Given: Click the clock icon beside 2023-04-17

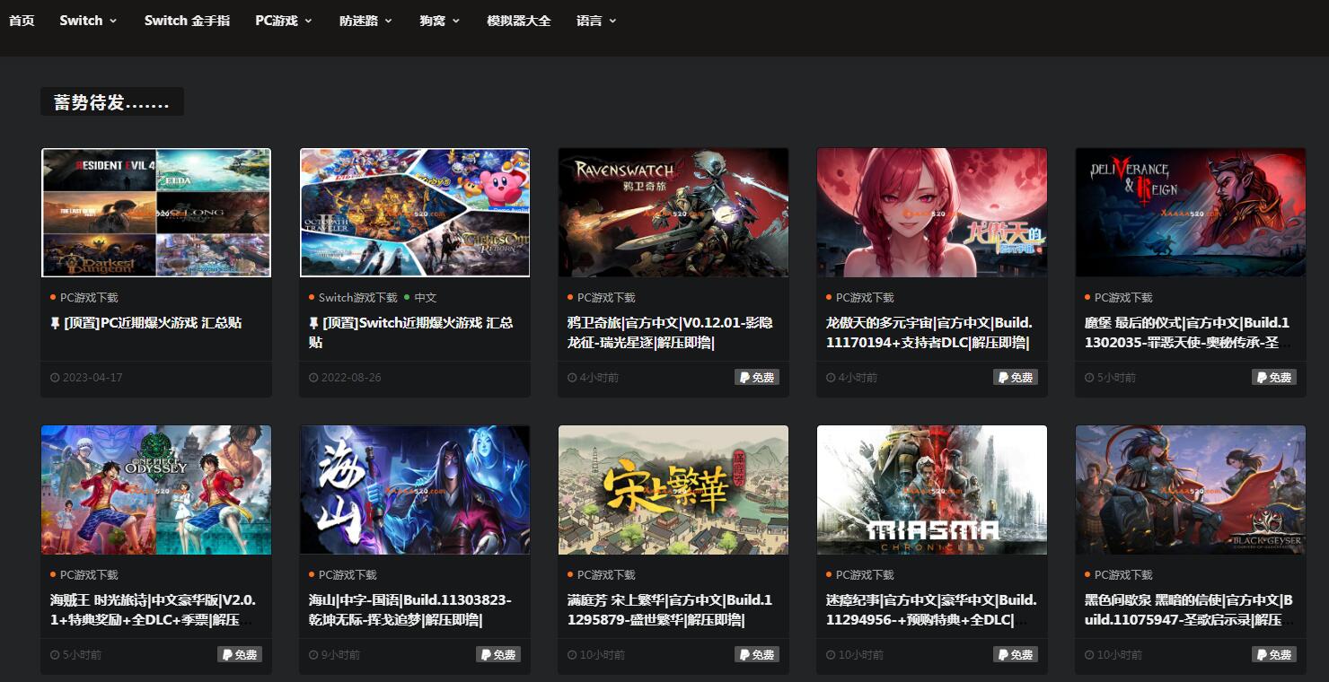Looking at the screenshot, I should tap(55, 378).
